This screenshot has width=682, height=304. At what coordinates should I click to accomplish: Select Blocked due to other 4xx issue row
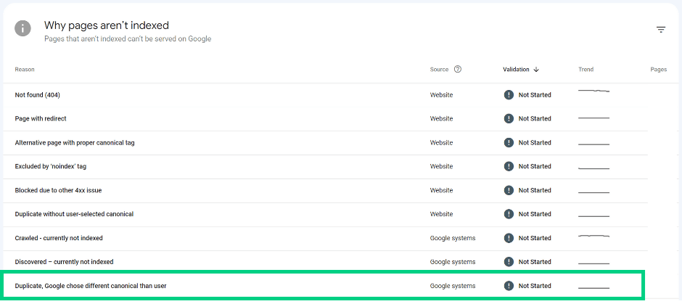(x=325, y=191)
